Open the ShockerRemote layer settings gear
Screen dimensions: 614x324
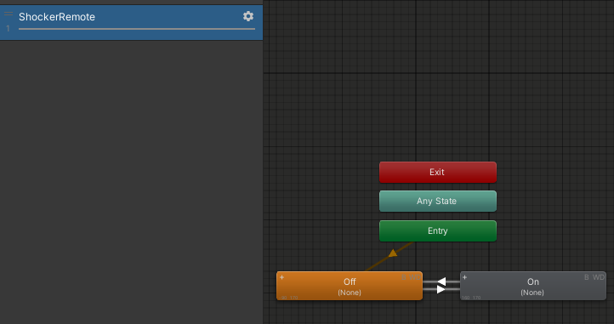point(248,16)
